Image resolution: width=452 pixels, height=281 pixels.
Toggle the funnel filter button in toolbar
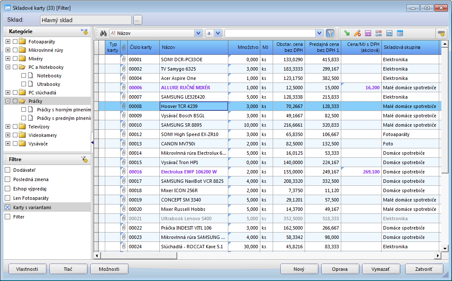click(330, 33)
